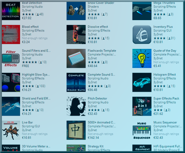This screenshot has height=153, width=185.
Task: Open the Inventory Plus backpack icon
Action: (142, 34)
